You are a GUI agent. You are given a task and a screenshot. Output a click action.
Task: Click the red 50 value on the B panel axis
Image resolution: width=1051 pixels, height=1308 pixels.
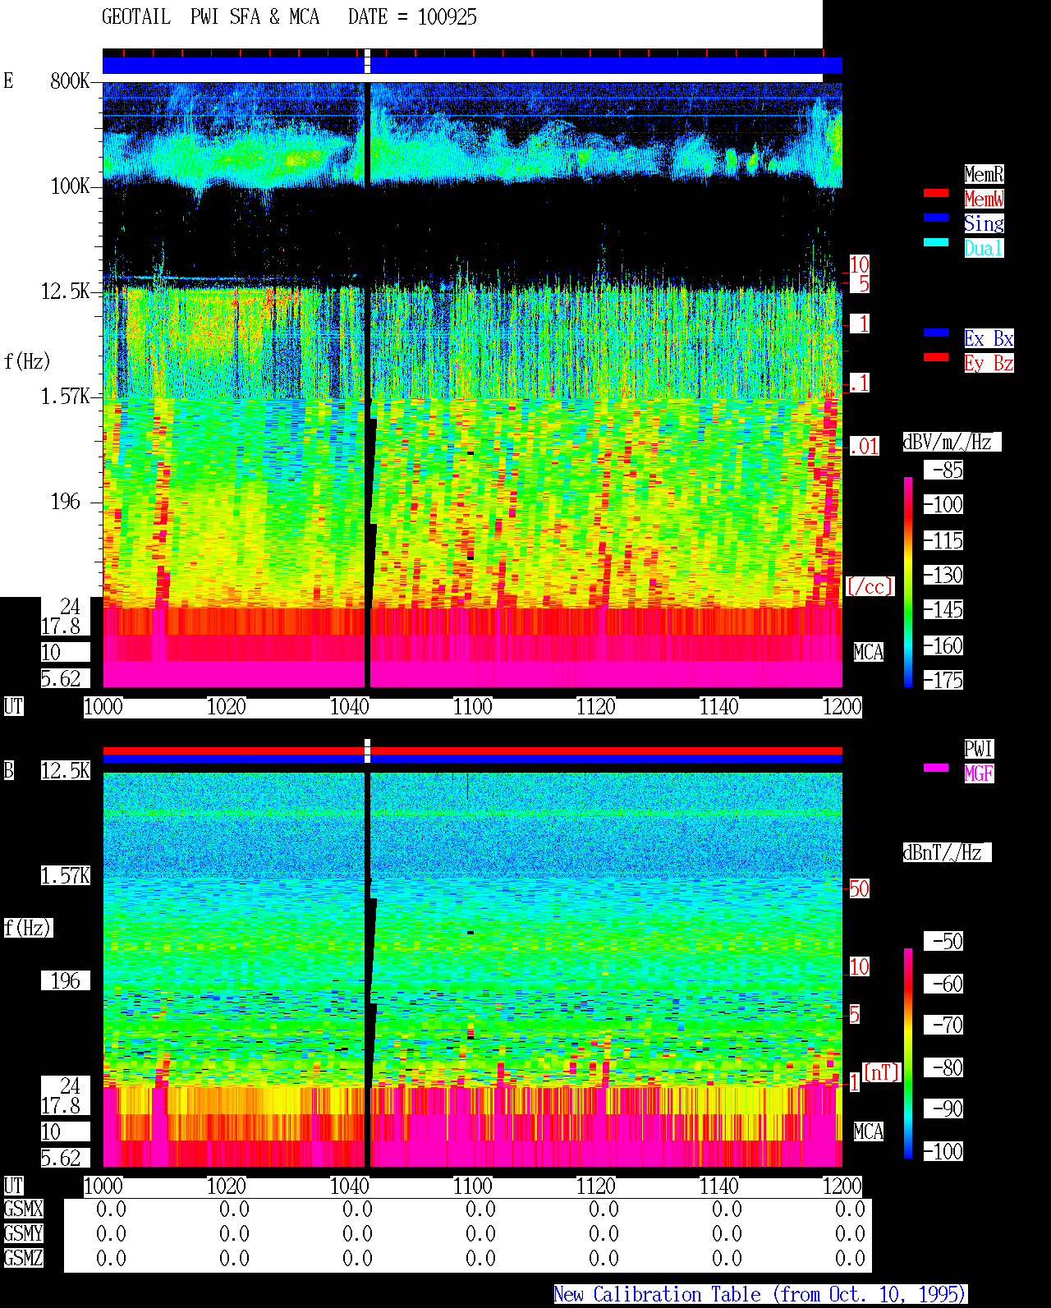(x=859, y=889)
